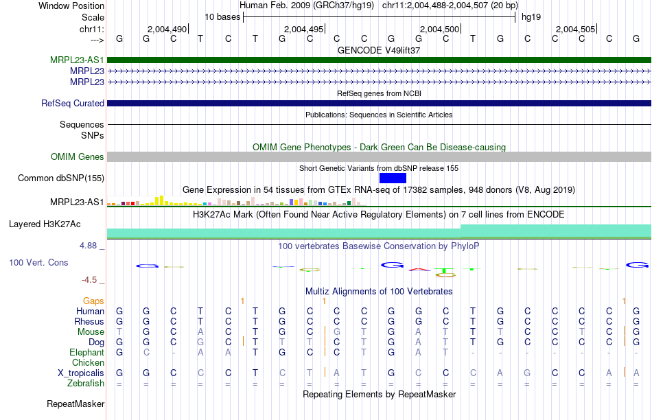
Task: Click the 4.88 PhyloP upper limit value
Action: [x=88, y=246]
